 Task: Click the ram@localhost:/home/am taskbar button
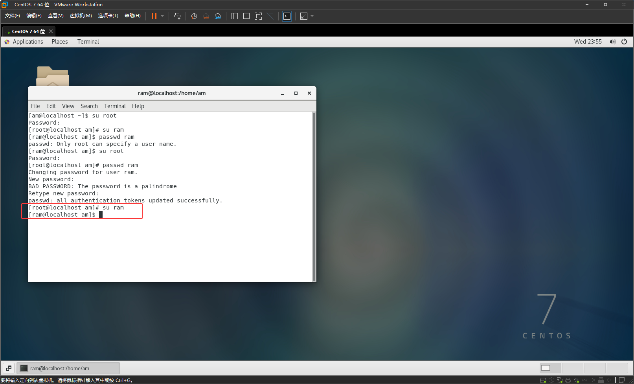68,368
